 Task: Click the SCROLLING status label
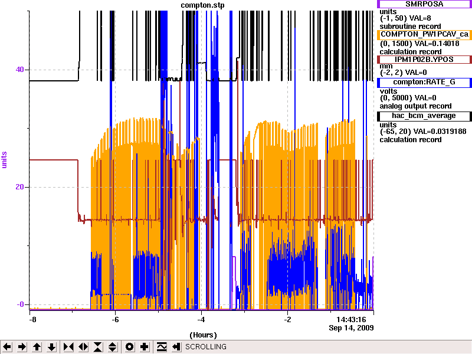pyautogui.click(x=206, y=347)
